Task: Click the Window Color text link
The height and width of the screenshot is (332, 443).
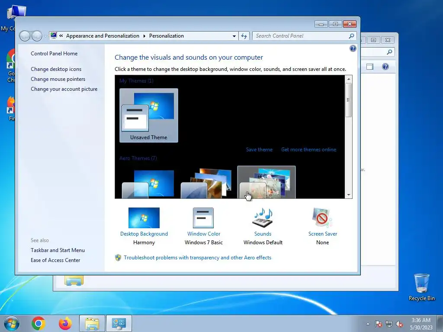Action: 203,234
